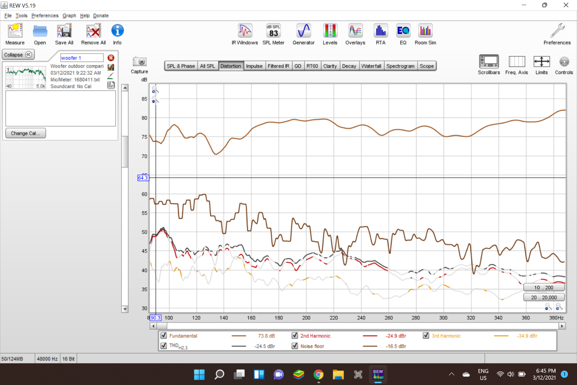
Task: Click the Change Cal button
Action: [x=26, y=133]
